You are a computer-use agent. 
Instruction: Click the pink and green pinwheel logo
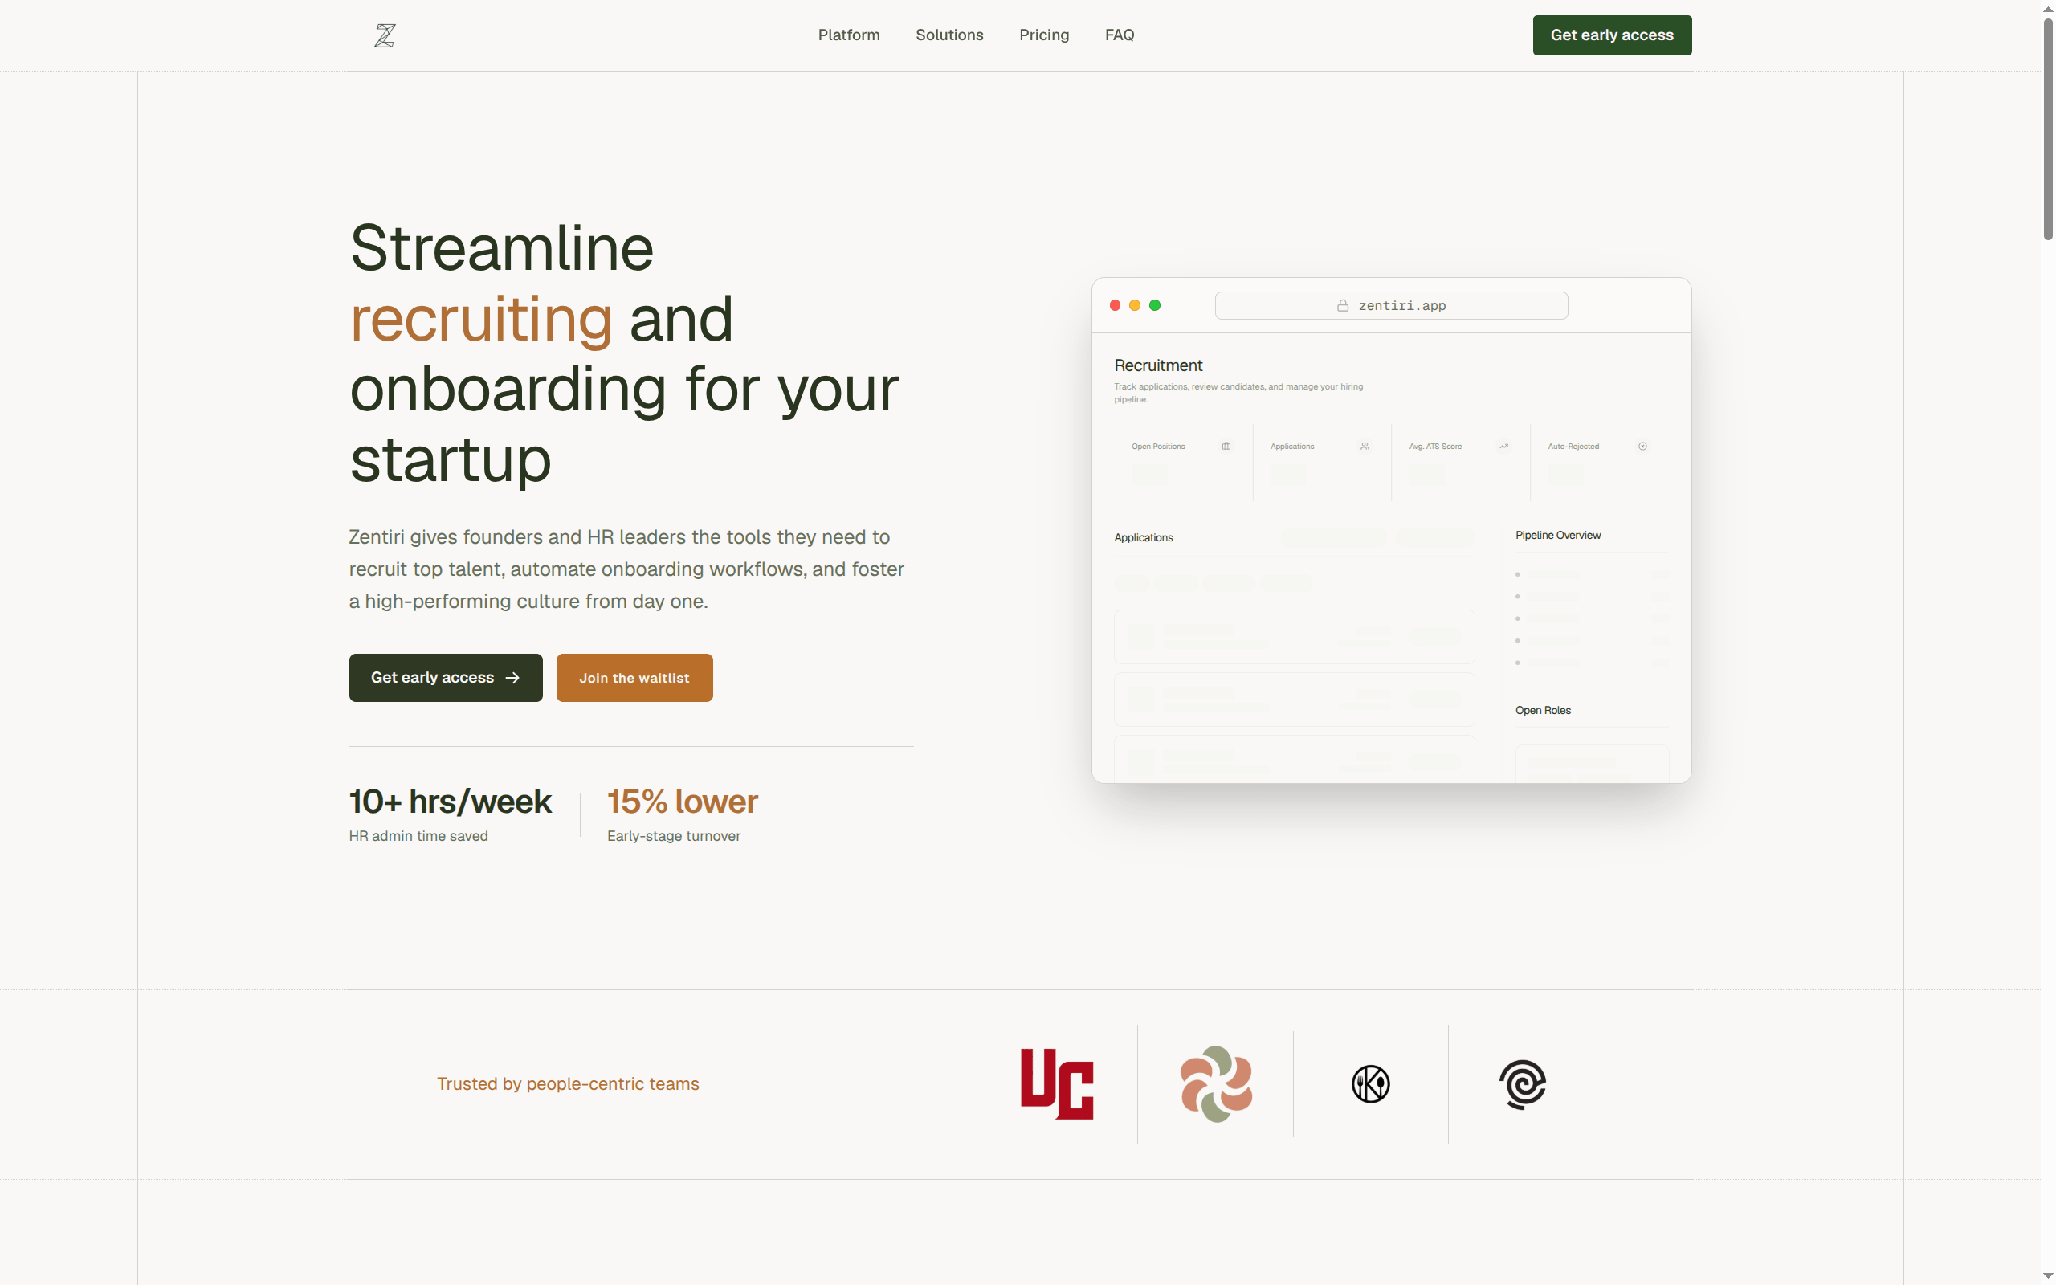tap(1216, 1083)
